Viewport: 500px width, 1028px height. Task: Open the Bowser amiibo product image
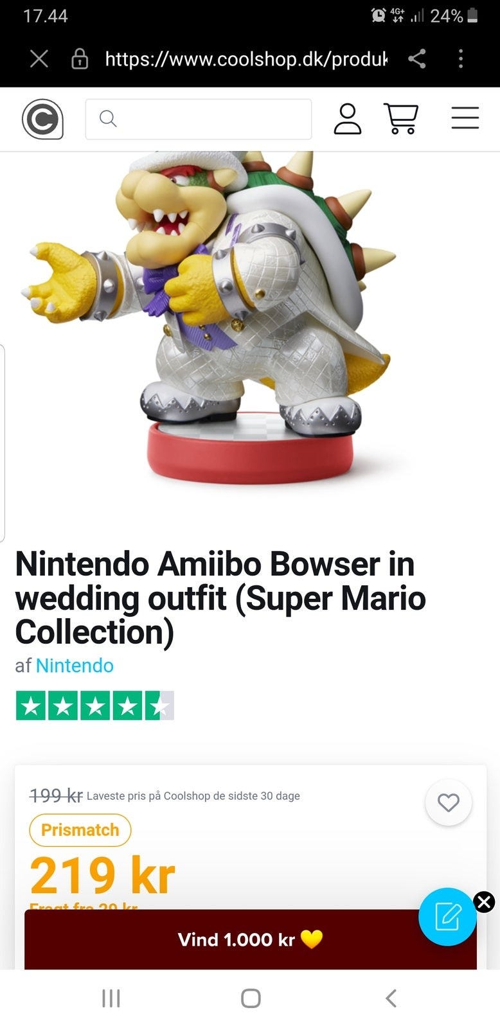[x=212, y=318]
